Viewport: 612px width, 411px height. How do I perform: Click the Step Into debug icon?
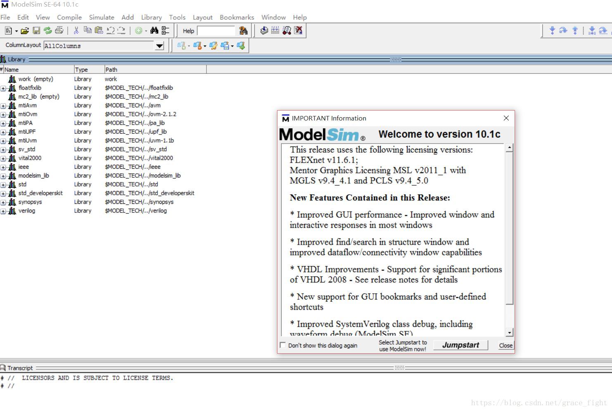(552, 31)
